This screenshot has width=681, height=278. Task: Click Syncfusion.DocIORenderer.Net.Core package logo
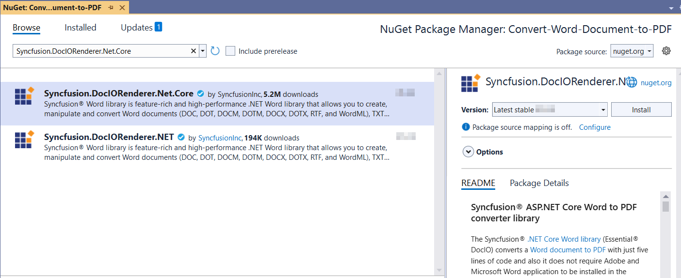coord(24,95)
